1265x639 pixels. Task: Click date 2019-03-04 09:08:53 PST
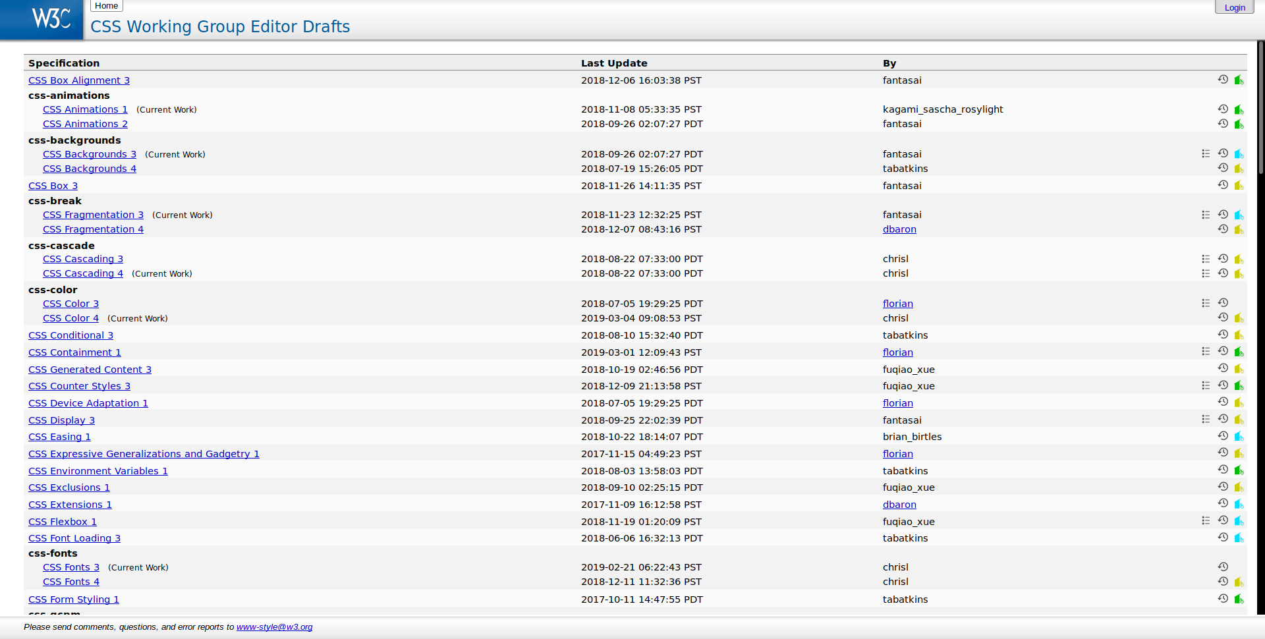[x=641, y=318]
